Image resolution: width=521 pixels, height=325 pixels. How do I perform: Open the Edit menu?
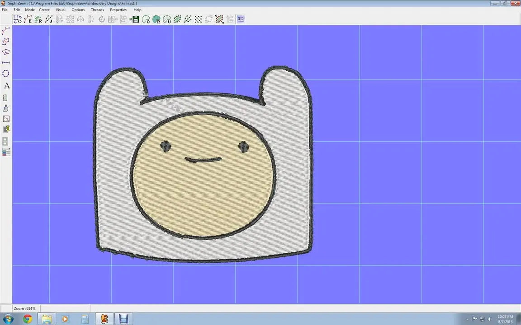click(x=17, y=10)
